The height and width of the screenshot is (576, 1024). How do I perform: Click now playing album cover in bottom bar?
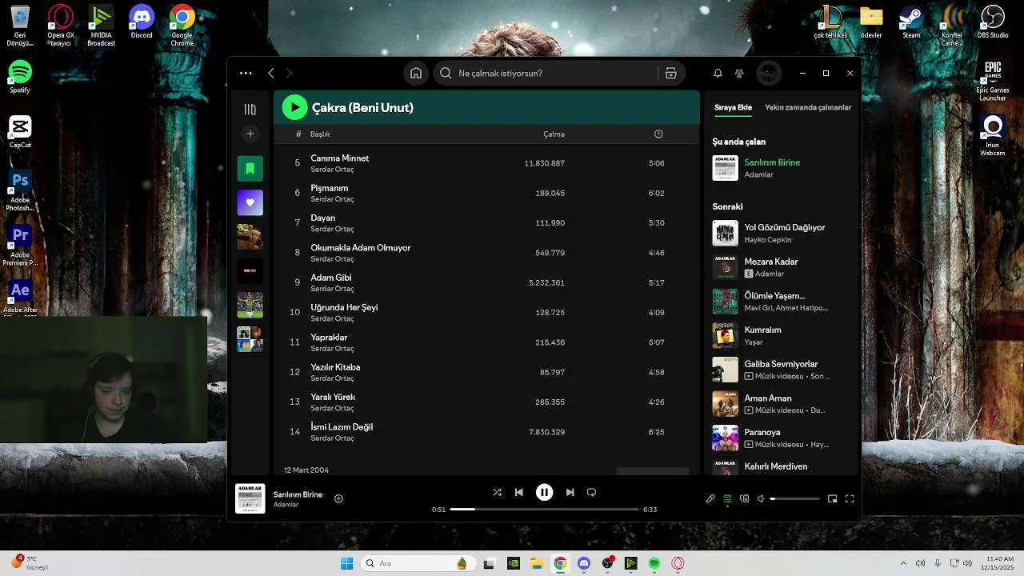click(x=250, y=498)
